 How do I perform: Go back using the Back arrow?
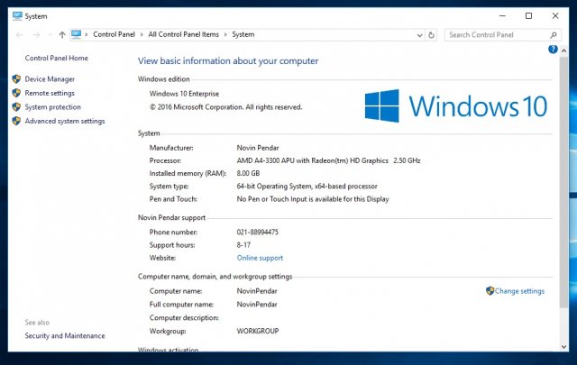click(x=20, y=34)
